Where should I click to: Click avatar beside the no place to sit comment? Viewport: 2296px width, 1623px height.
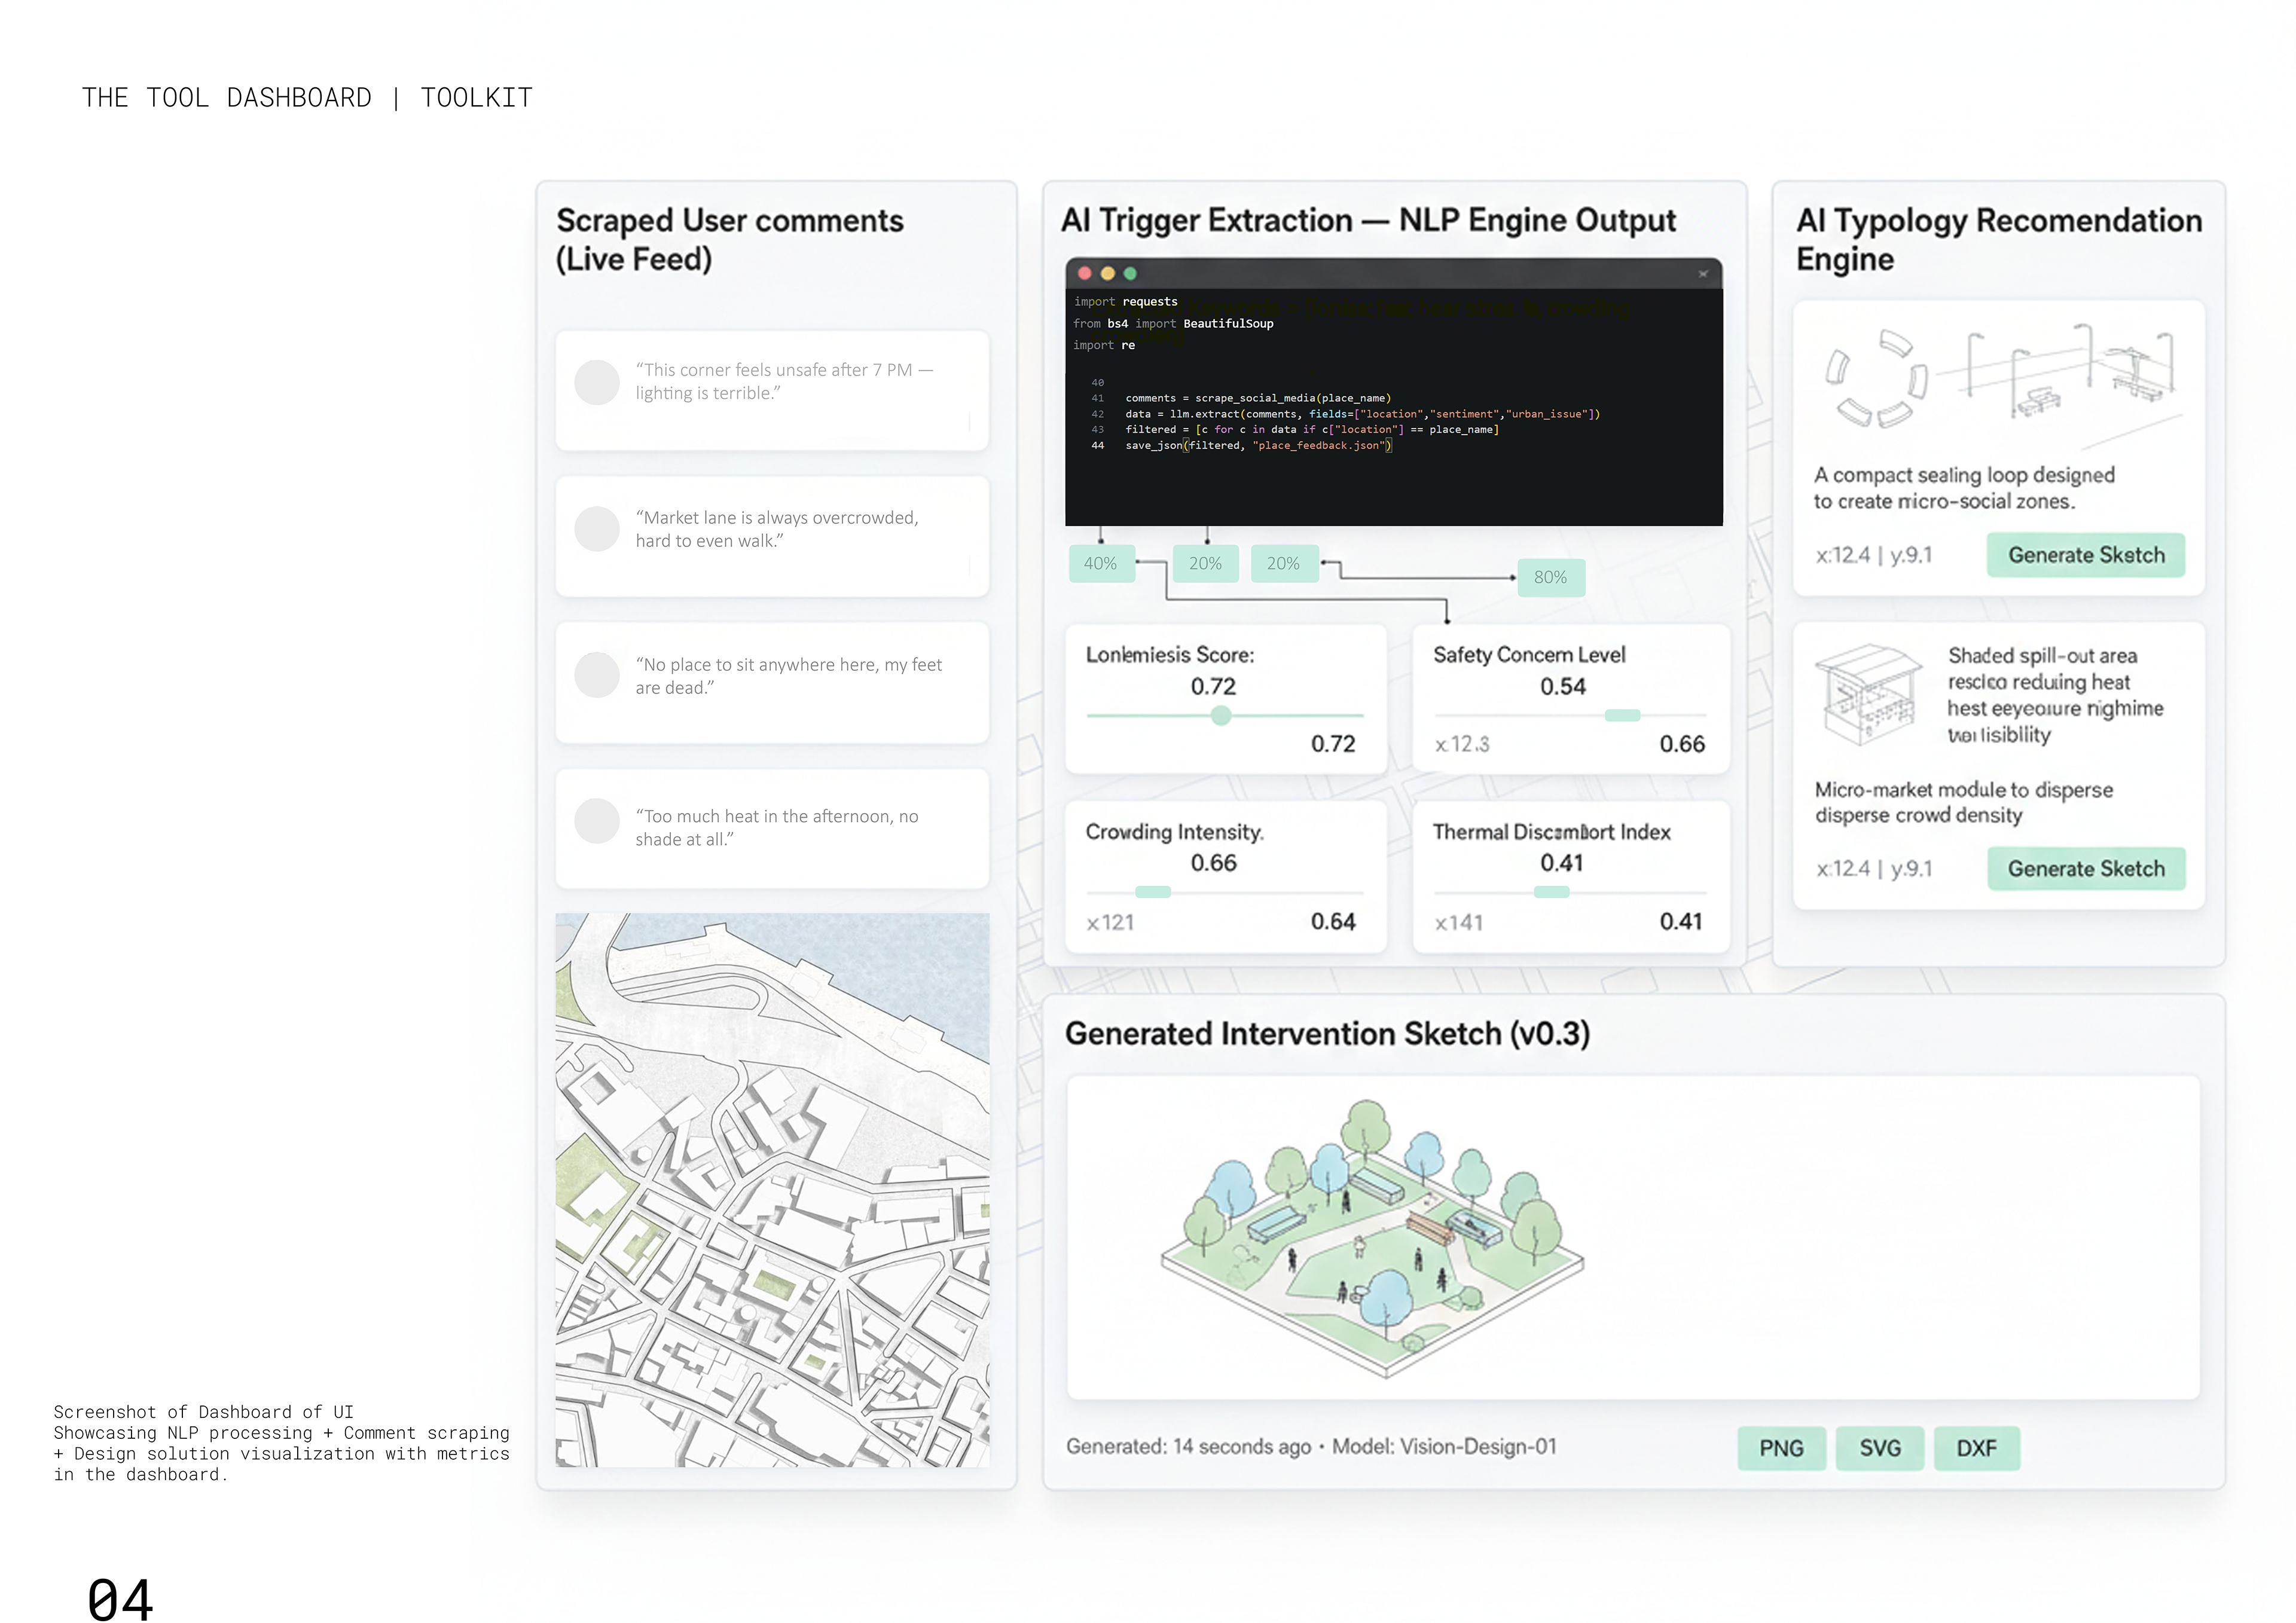point(597,675)
